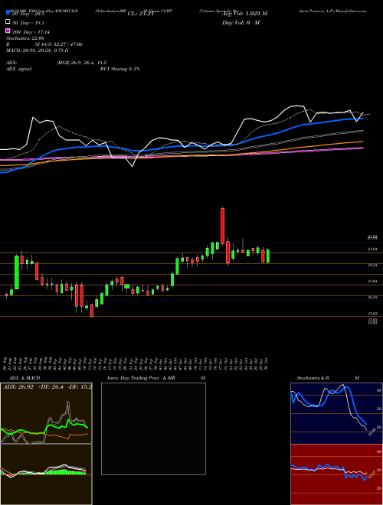Click the 'ADX signal:' label
Screen dimensions: 383x505
(19, 69)
